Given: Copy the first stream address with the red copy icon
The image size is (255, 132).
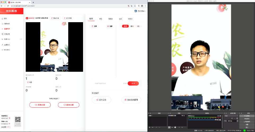Looking at the screenshot, I should [x=10, y=118].
